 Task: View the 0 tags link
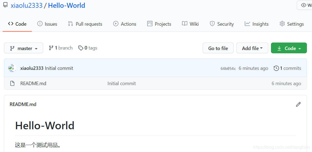click(x=88, y=48)
